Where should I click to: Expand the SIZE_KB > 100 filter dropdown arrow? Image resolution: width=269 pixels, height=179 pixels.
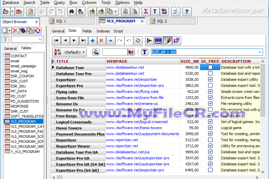click(x=260, y=52)
